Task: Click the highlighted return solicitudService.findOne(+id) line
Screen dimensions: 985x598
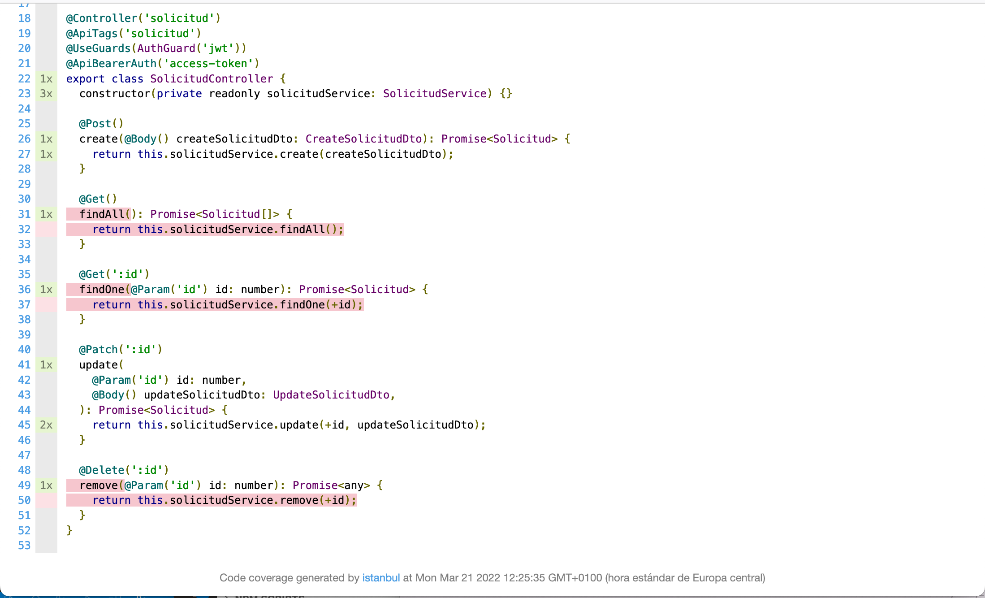Action: (x=215, y=305)
